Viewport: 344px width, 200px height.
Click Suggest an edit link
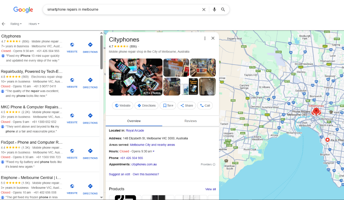coord(119,174)
